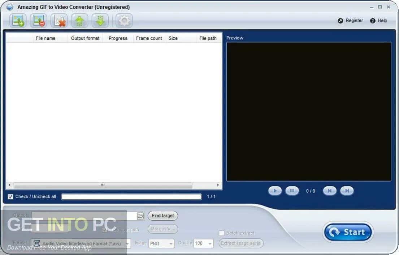Toggle the Use input path checkbox
399x255 pixels.
pyautogui.click(x=105, y=230)
